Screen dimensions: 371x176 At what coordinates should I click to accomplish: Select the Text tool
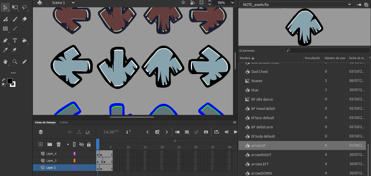point(15,40)
